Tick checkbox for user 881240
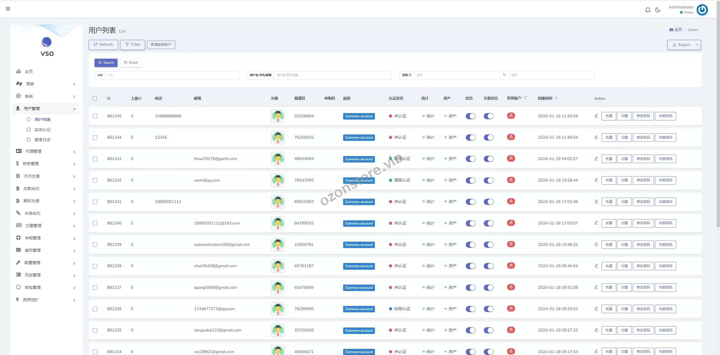Screen dimensions: 720x355 pyautogui.click(x=95, y=223)
